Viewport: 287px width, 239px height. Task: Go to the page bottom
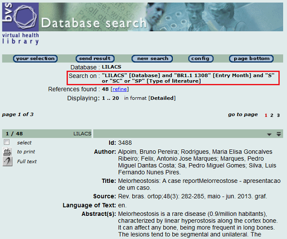[x=251, y=58]
